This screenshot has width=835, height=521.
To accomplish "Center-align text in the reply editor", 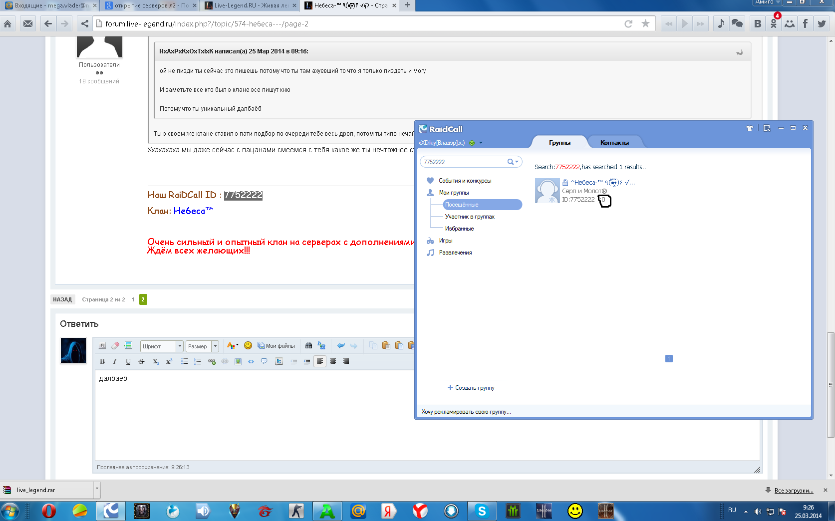I will pyautogui.click(x=333, y=361).
